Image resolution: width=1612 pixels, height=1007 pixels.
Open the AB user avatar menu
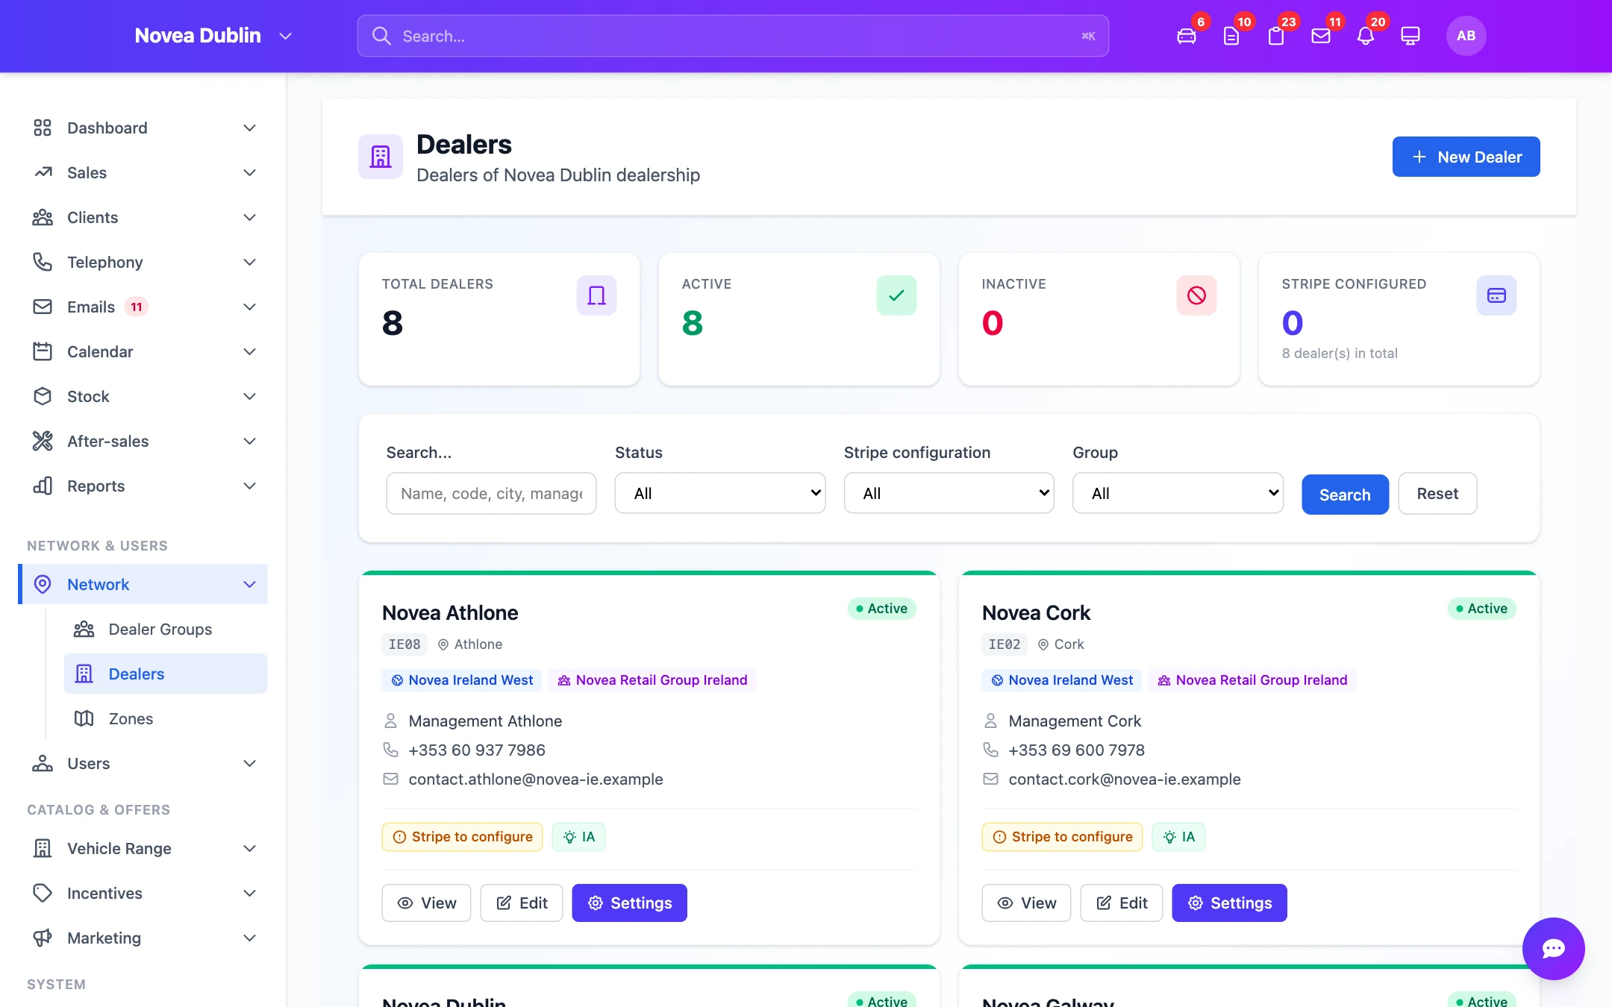(1466, 36)
